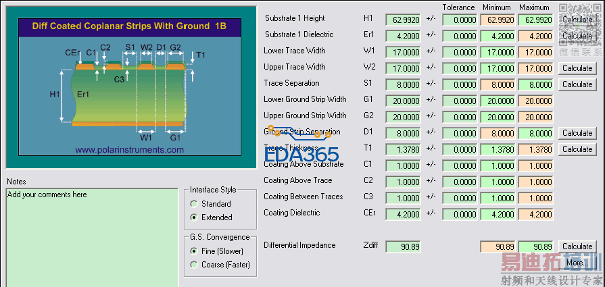This screenshot has width=605, height=287.
Task: Click the Zdiff impedance result field
Action: [x=403, y=246]
